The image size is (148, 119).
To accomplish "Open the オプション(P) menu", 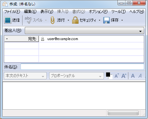I will pos(98,12).
